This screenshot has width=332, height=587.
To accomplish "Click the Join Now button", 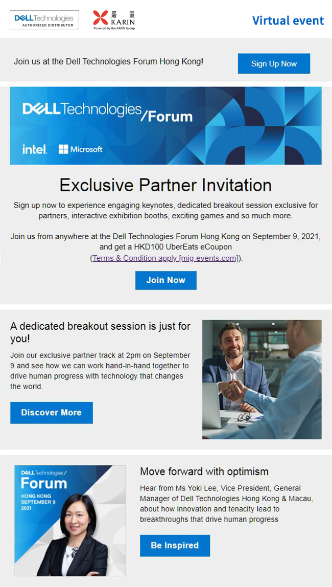I will [166, 280].
